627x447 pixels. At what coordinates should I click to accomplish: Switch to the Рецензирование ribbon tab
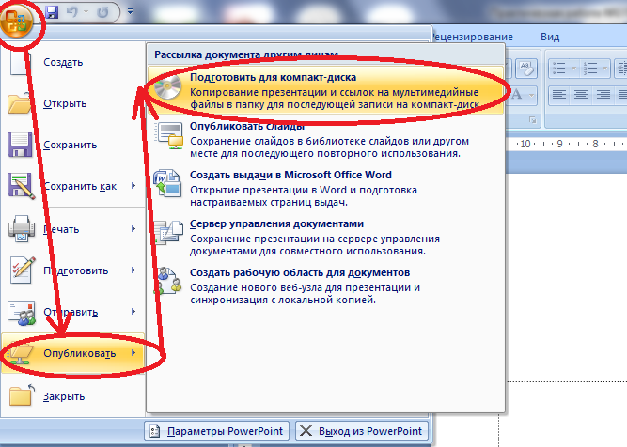[x=473, y=37]
